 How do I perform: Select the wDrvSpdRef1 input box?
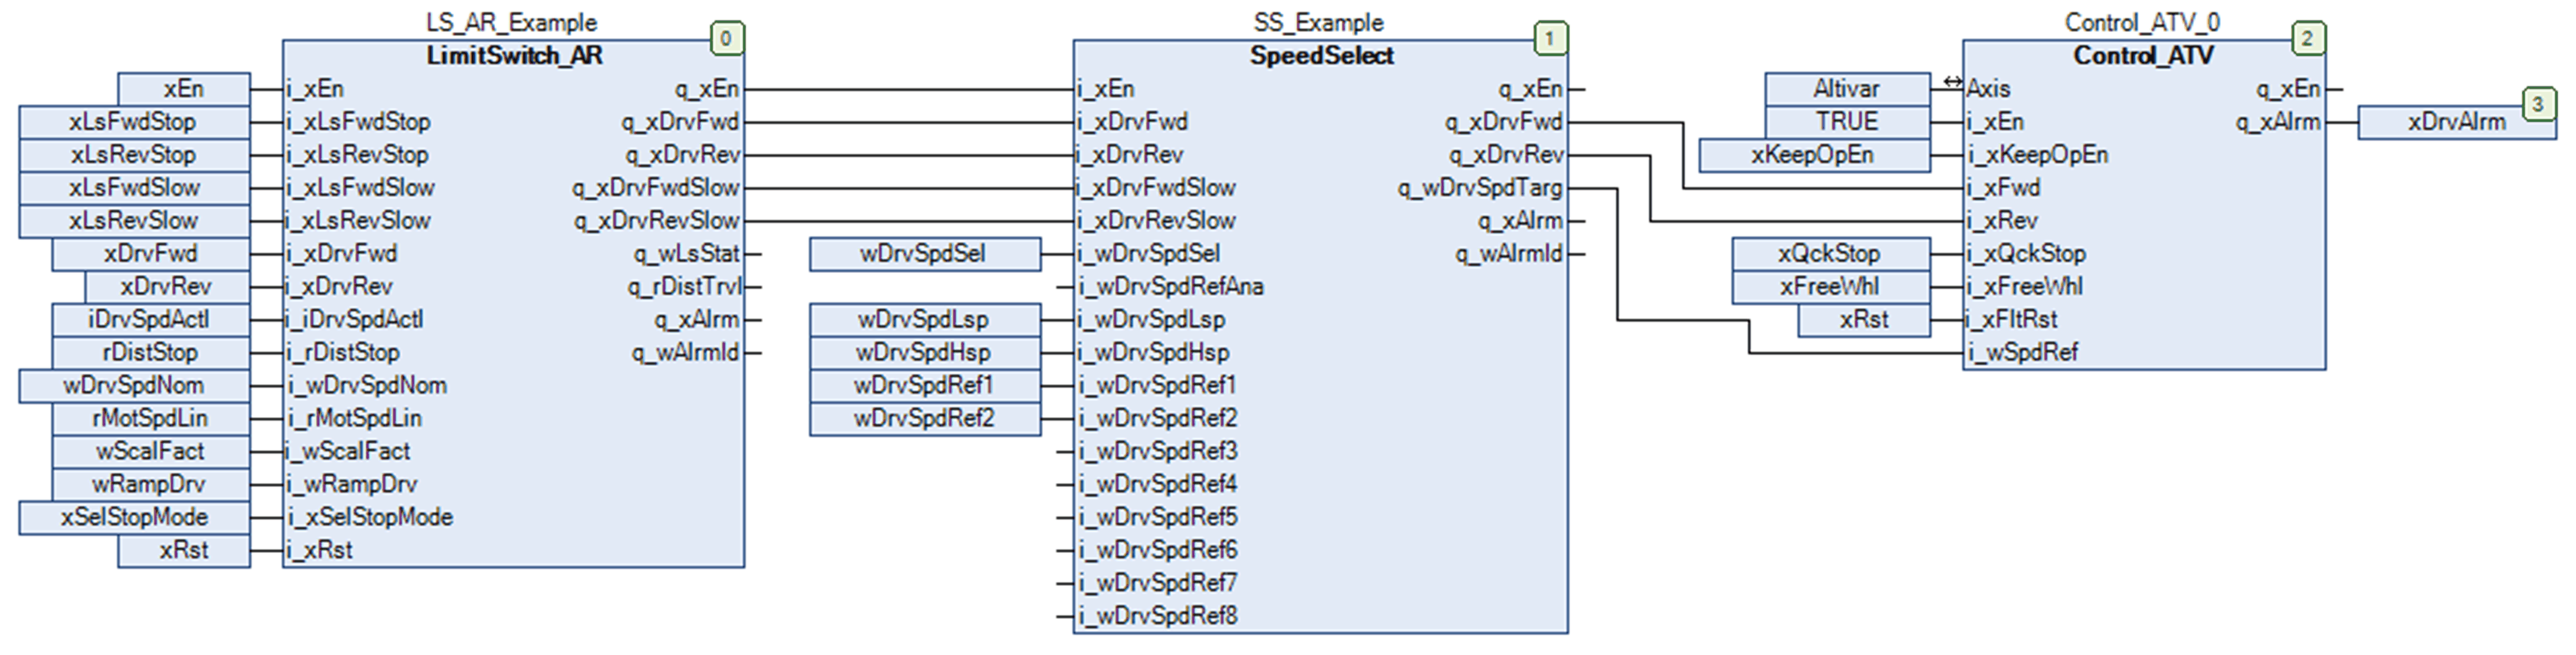pos(925,386)
